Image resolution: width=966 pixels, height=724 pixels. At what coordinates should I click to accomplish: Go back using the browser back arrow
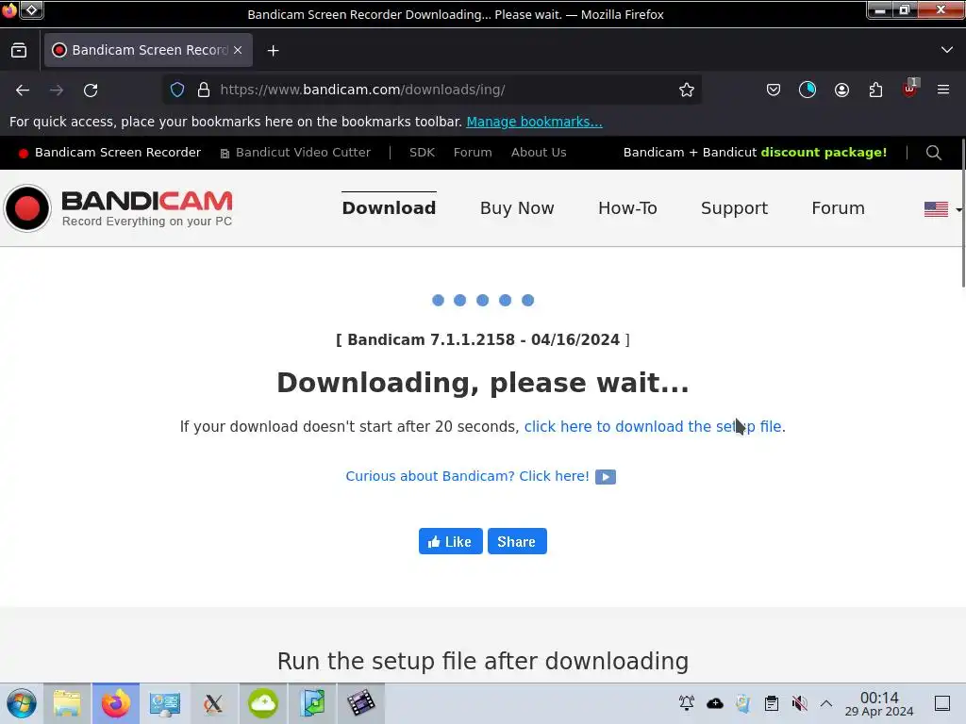coord(23,90)
